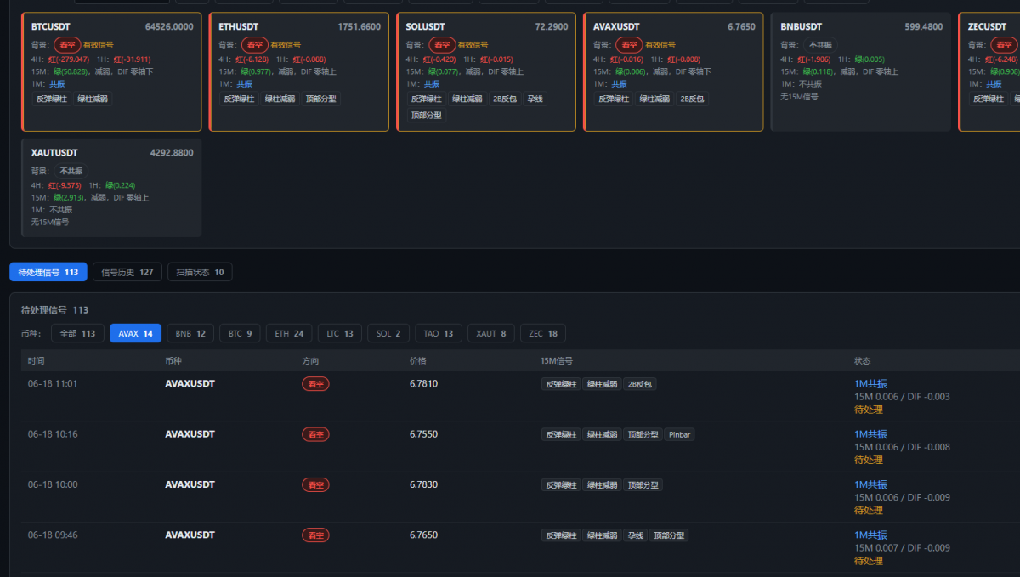
Task: Click the ETHUSDT price 1751.6600
Action: pos(360,27)
